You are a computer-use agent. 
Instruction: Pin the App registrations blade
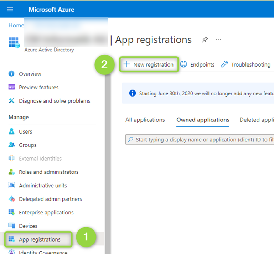pos(205,40)
